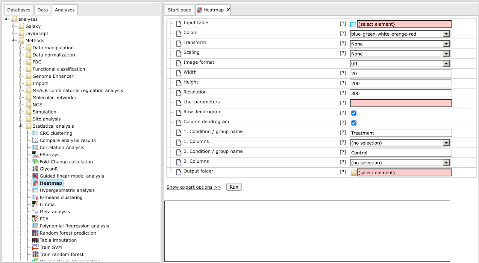Expand the Data manipulation folder
Viewport: 479px width, 263px height.
coord(21,48)
